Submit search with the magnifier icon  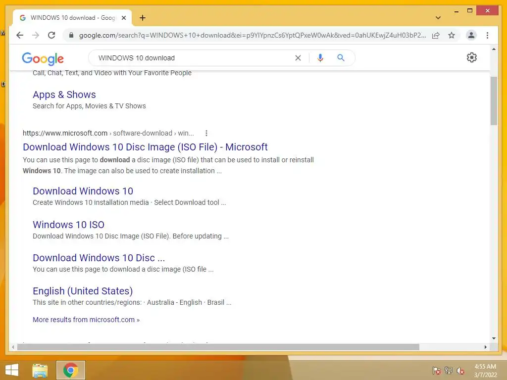[x=341, y=58]
